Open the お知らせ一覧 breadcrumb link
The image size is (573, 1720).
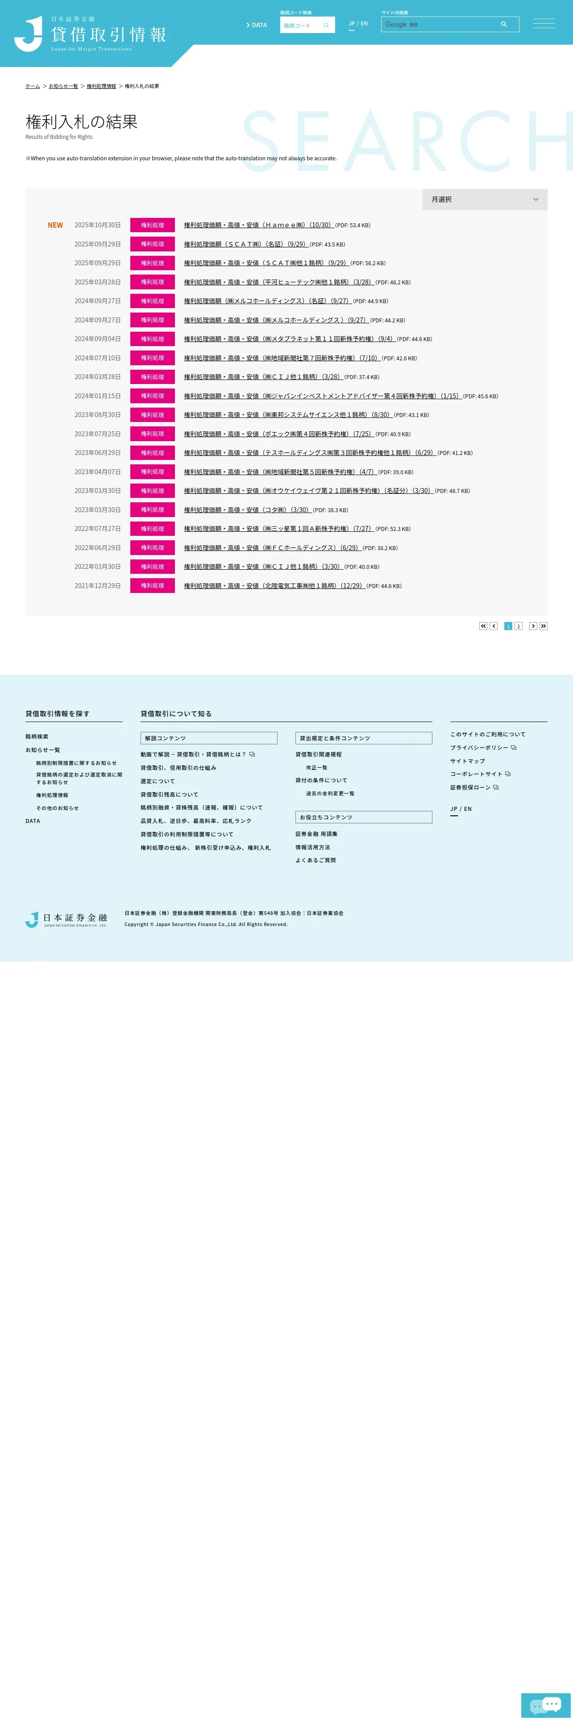pyautogui.click(x=63, y=86)
